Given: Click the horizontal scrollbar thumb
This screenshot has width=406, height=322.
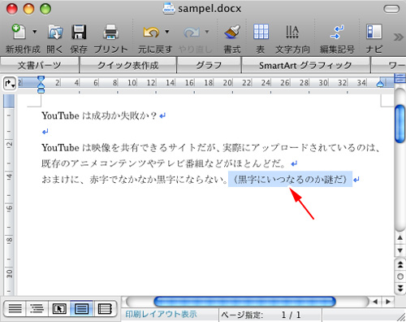Looking at the screenshot, I should [x=244, y=302].
